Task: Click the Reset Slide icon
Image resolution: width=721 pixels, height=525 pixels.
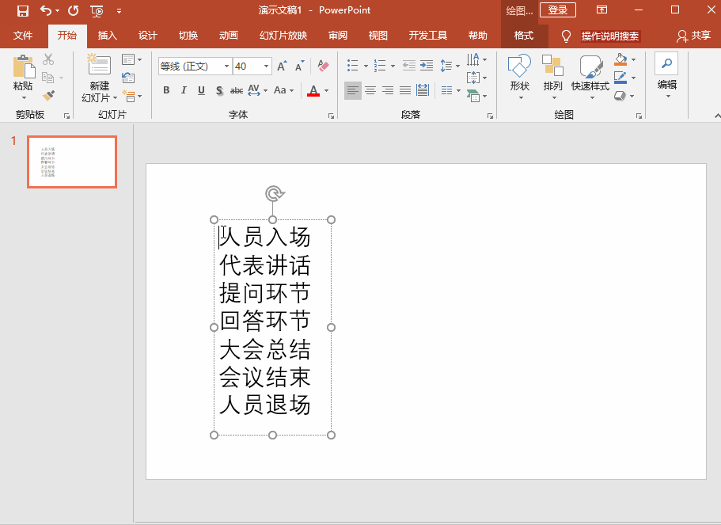Action: [128, 78]
